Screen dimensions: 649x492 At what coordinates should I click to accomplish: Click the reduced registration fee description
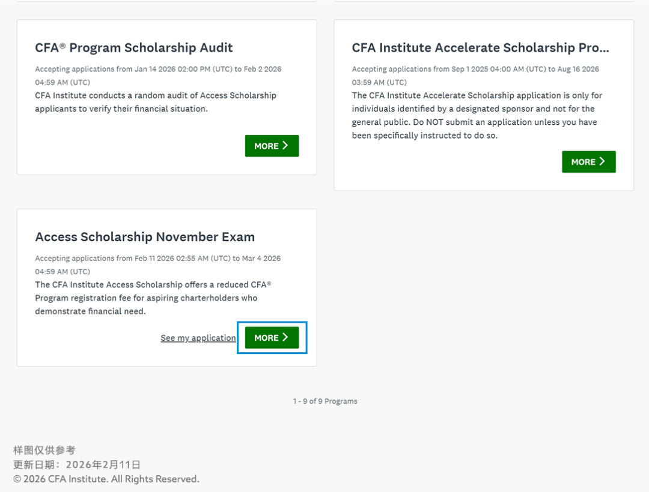click(153, 298)
